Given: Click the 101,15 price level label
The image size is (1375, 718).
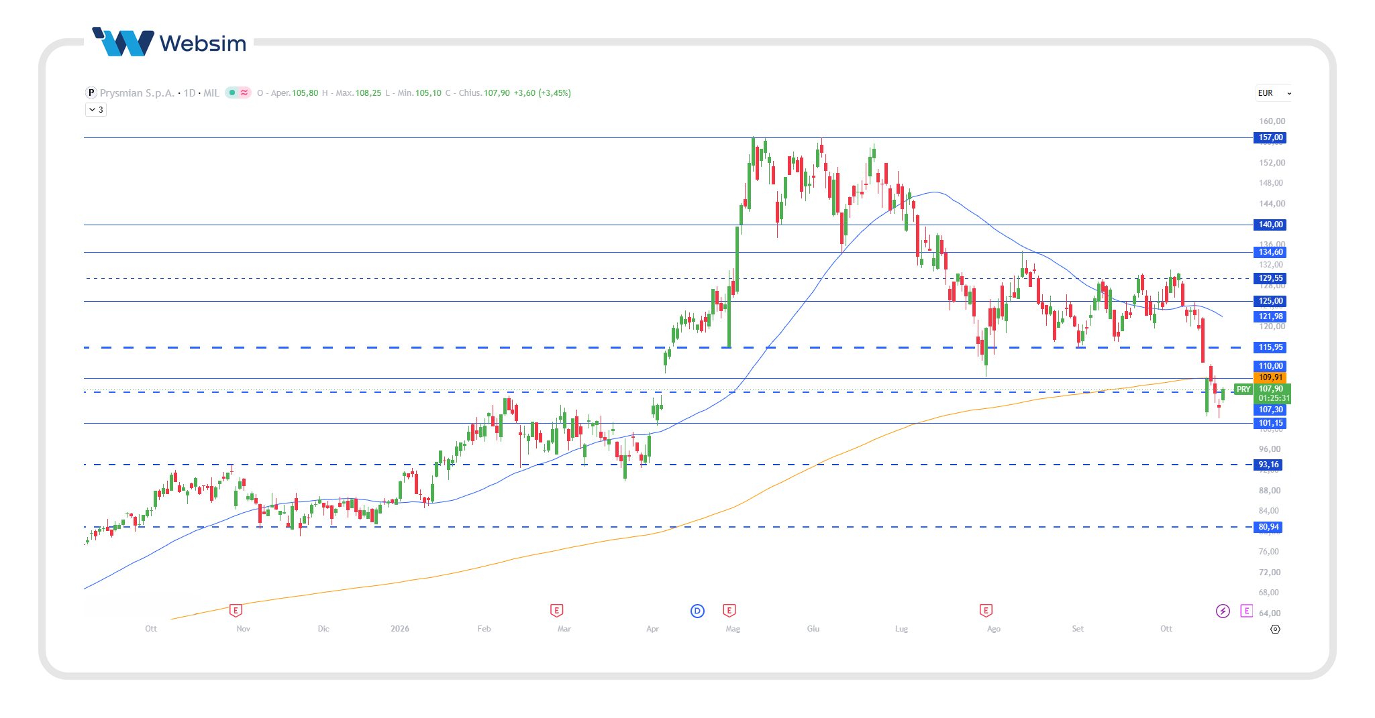Looking at the screenshot, I should point(1270,423).
